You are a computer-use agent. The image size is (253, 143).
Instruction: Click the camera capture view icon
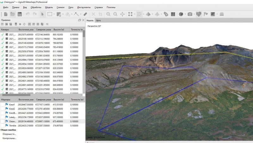190,14
